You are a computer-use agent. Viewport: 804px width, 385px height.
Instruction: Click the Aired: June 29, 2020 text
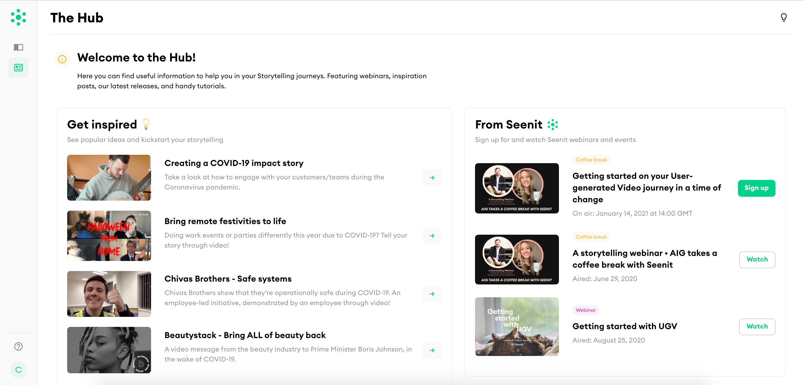(x=605, y=279)
